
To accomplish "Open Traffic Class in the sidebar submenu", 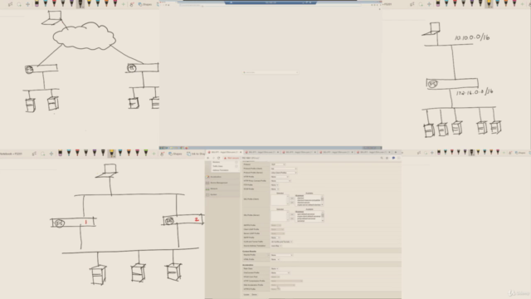I will (217, 166).
